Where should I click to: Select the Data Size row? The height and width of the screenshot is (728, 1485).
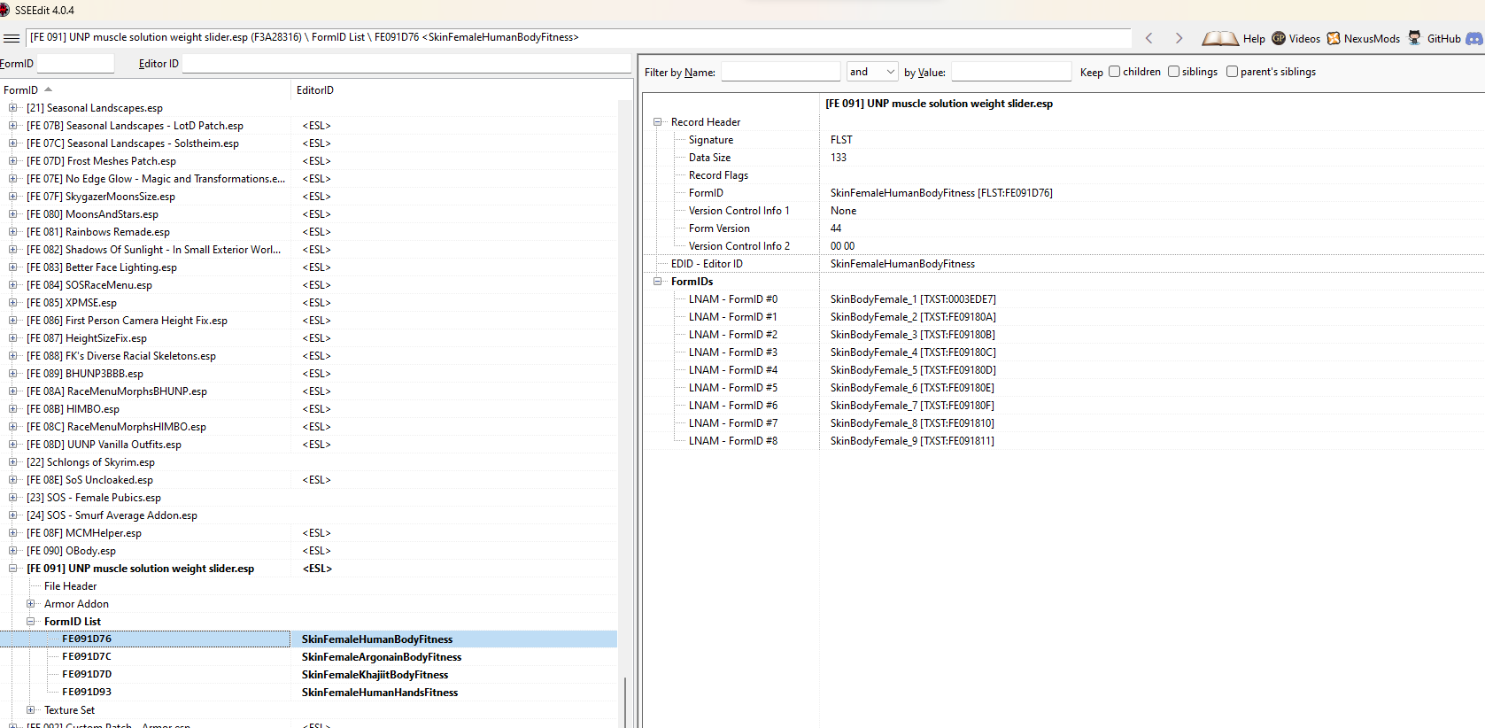(1063, 158)
